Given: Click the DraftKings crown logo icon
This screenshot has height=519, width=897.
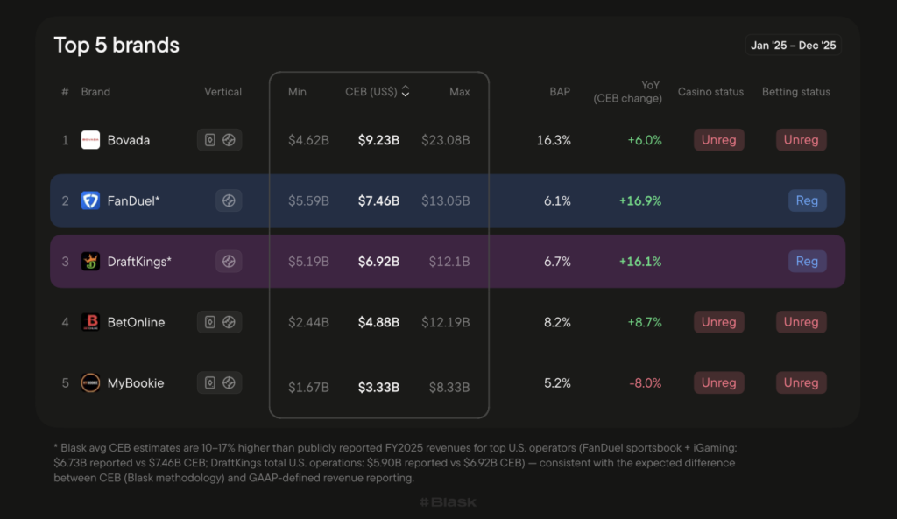Looking at the screenshot, I should (90, 261).
